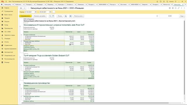
Task: Open ОС и НМА section
Action: tap(7, 32)
